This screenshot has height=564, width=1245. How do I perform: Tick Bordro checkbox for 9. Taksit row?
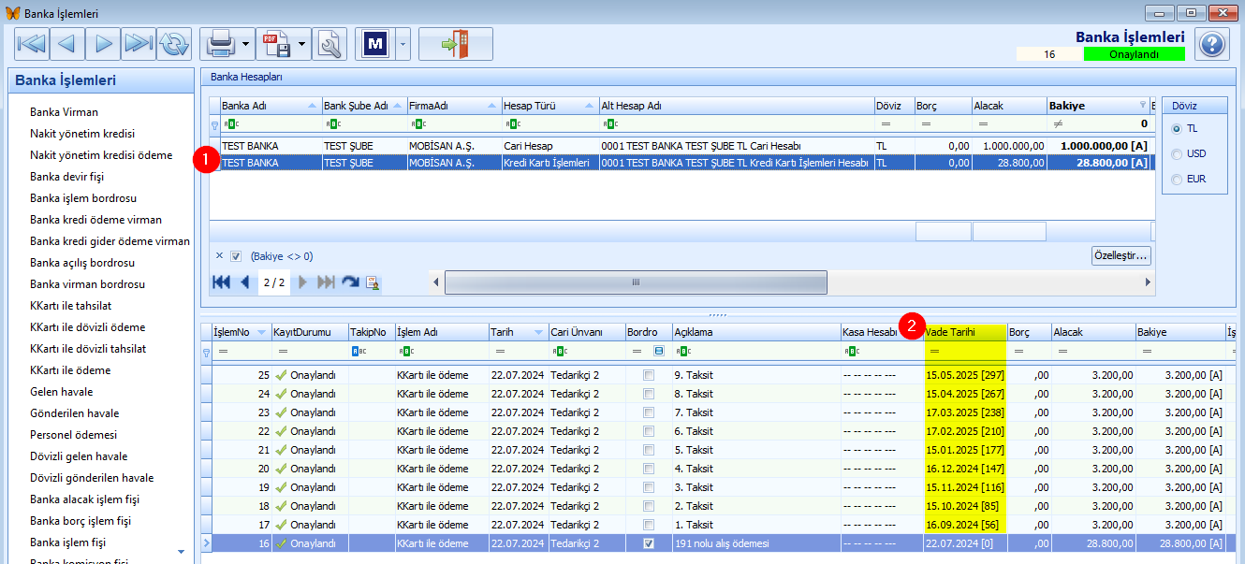[649, 375]
